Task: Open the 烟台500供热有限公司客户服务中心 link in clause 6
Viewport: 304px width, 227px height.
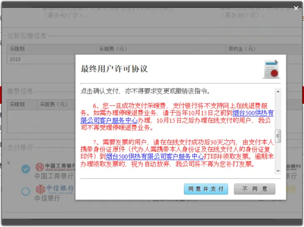Action: 177,117
